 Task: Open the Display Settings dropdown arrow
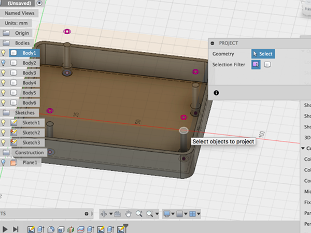173,214
